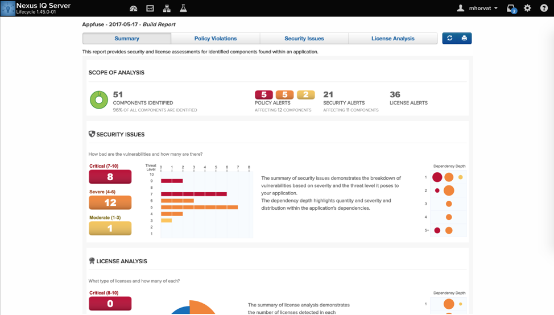Switch to the Policy Violations tab
The height and width of the screenshot is (315, 554).
tap(216, 39)
